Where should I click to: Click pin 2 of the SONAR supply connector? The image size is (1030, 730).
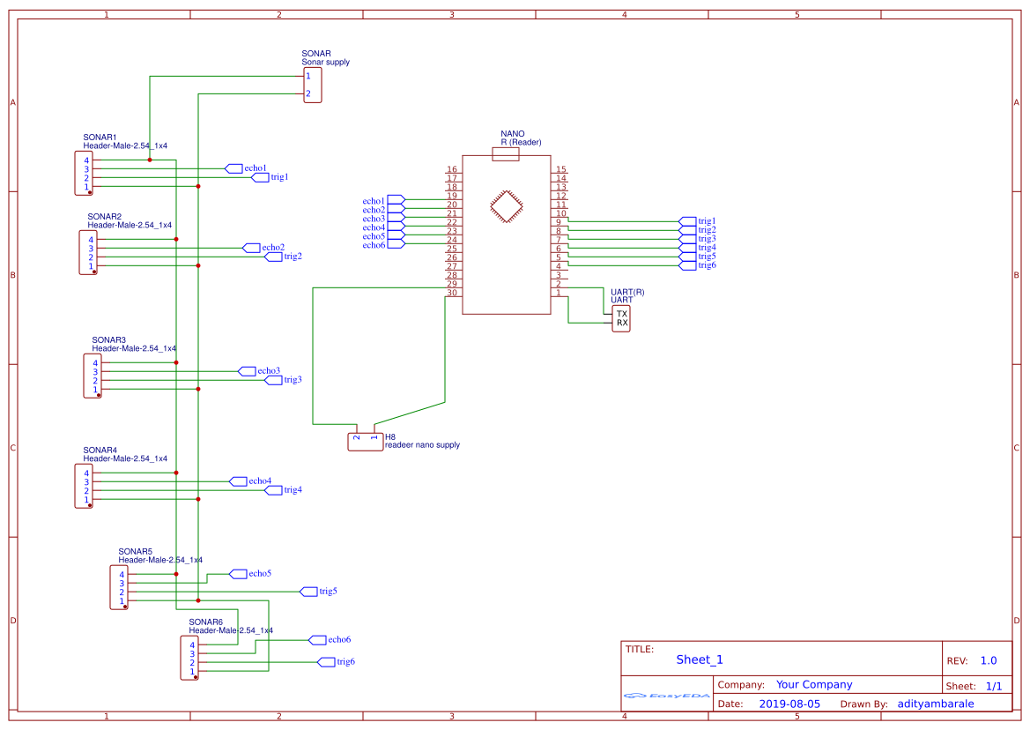[308, 94]
